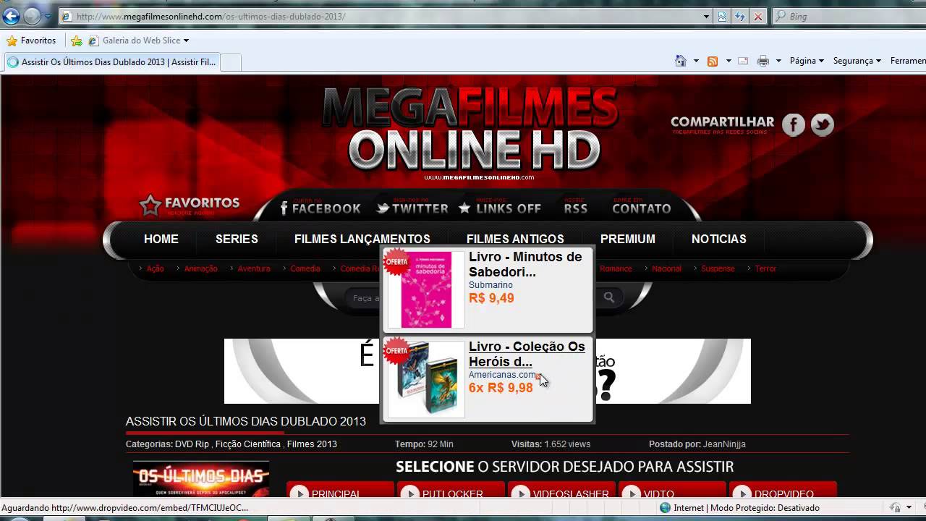Click the Read mail envelope icon

point(743,61)
